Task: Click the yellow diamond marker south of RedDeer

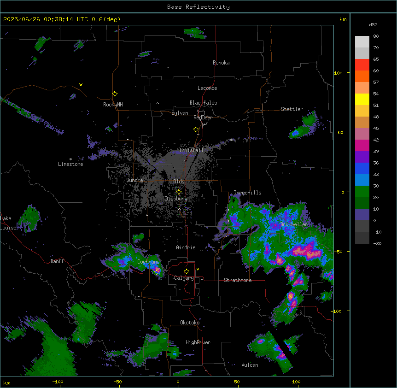Action: click(196, 129)
